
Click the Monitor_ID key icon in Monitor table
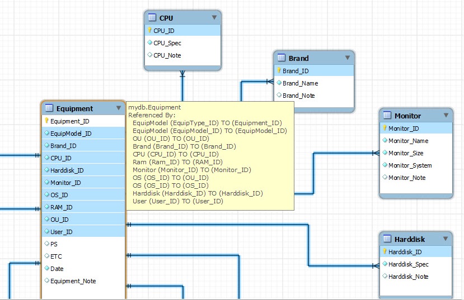coord(385,128)
